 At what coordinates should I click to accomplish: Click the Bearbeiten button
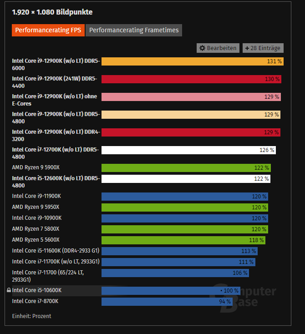pyautogui.click(x=218, y=48)
